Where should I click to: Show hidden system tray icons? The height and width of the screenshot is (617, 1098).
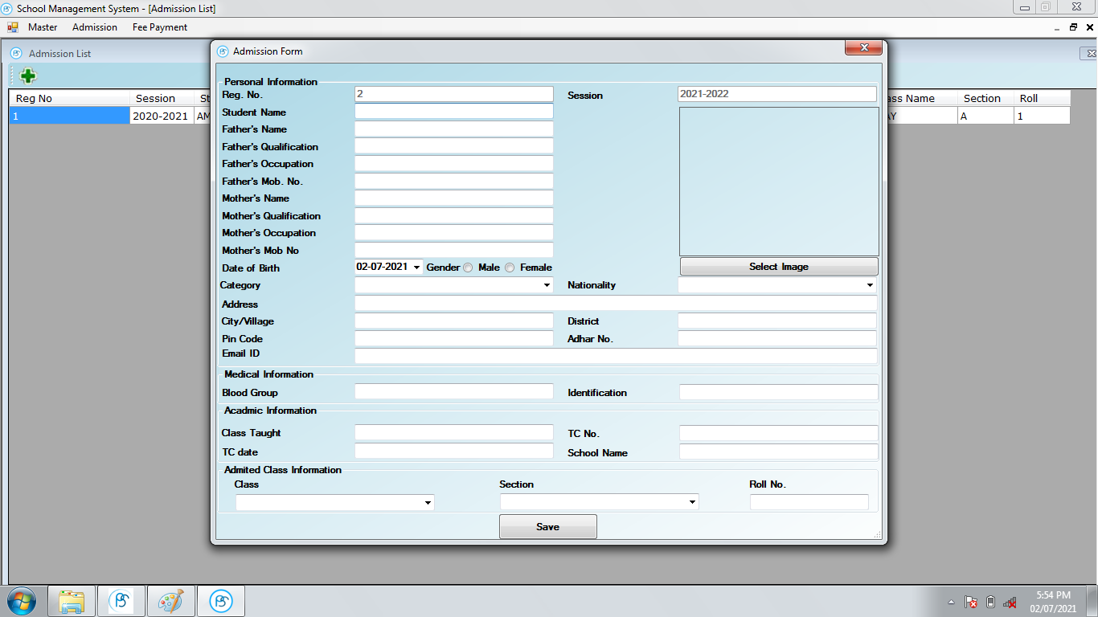[x=951, y=602]
